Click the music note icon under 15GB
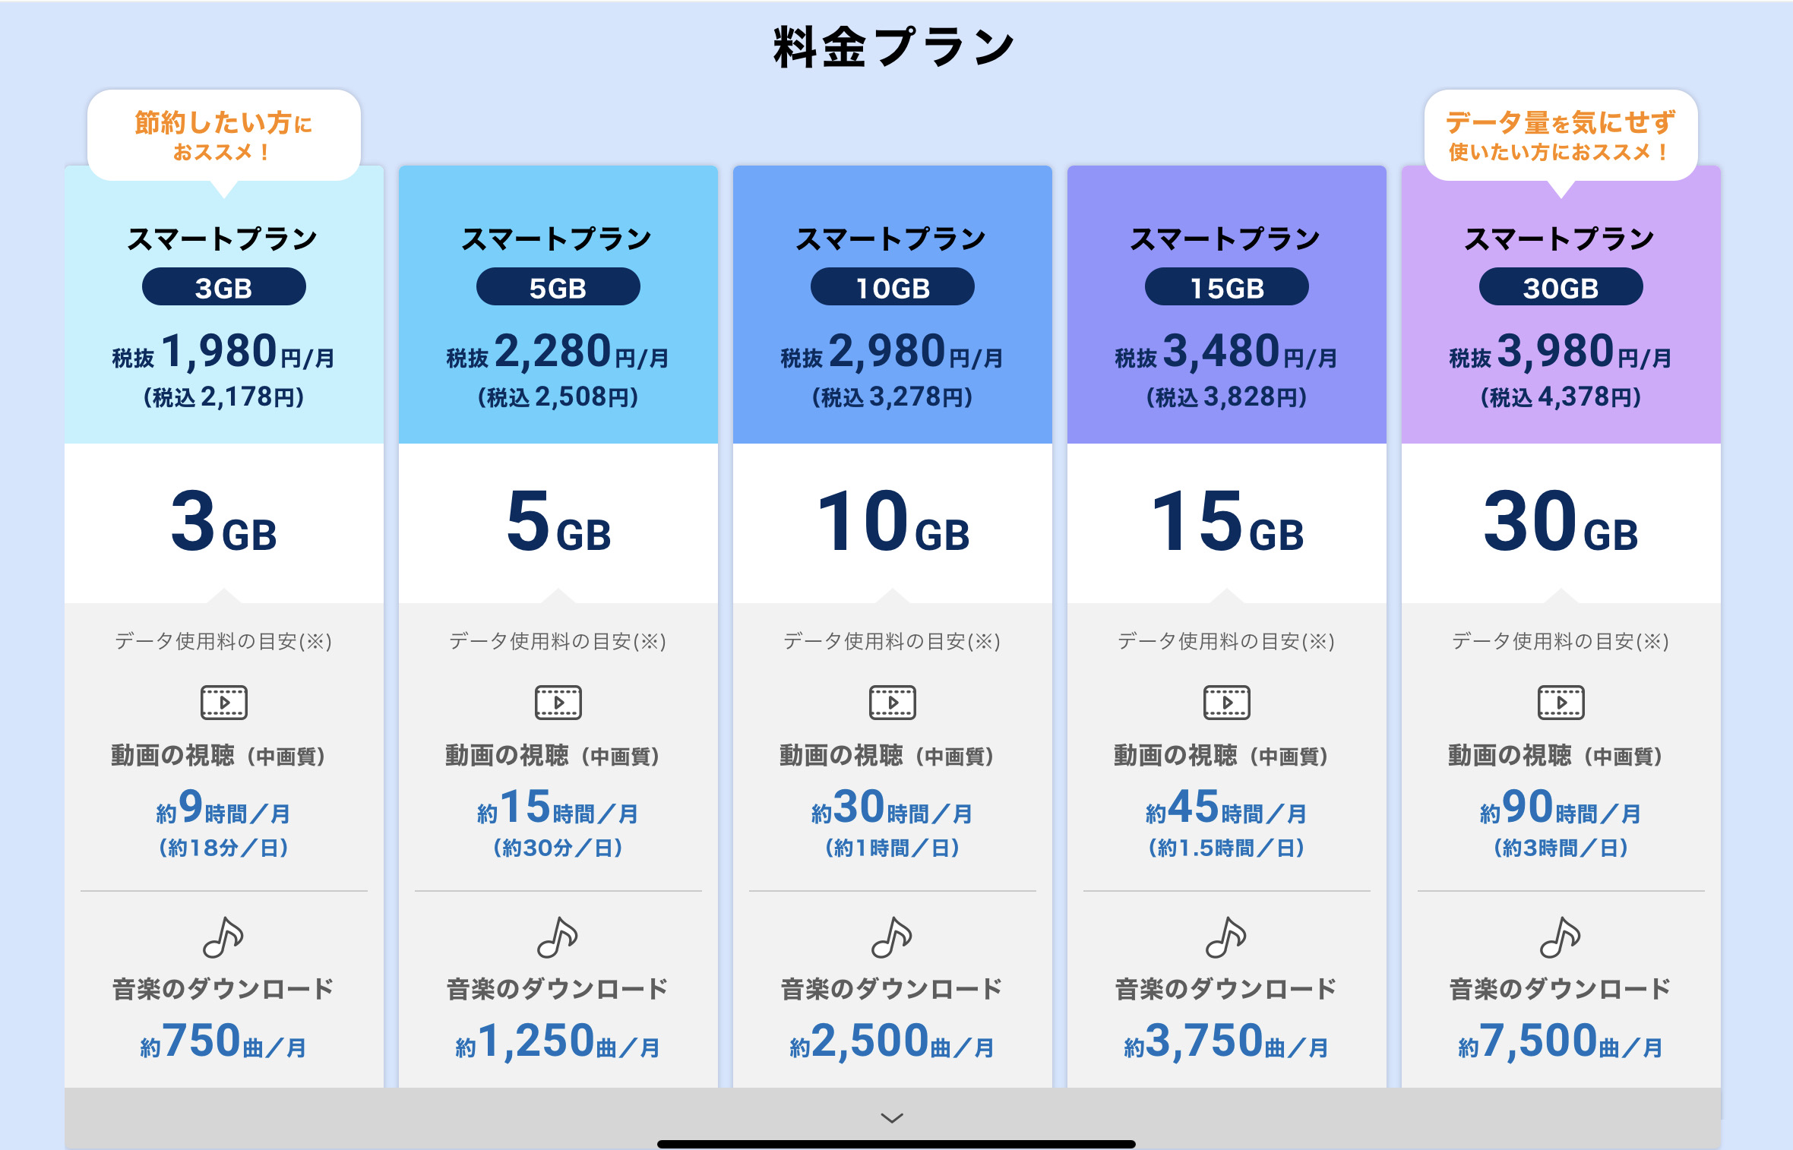Image resolution: width=1793 pixels, height=1150 pixels. pyautogui.click(x=1226, y=937)
